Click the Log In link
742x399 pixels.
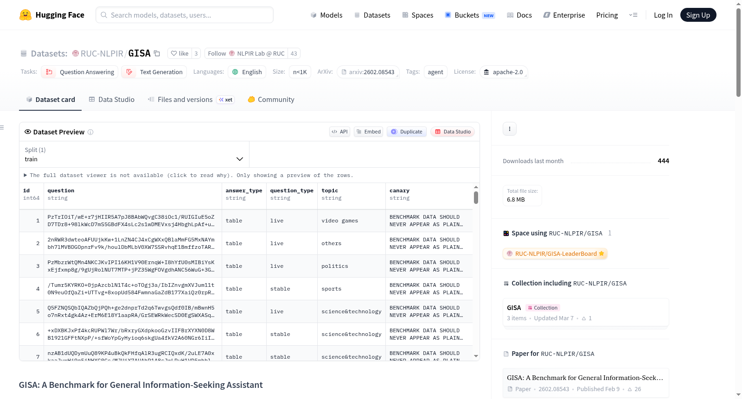[663, 15]
